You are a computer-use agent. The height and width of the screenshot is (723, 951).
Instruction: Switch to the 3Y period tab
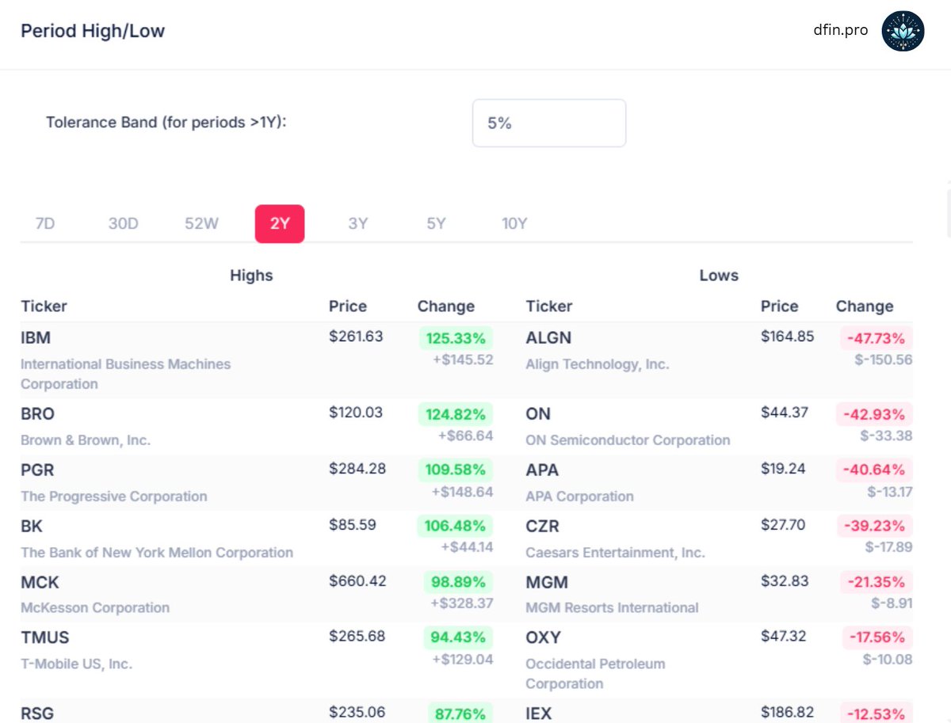(x=357, y=223)
